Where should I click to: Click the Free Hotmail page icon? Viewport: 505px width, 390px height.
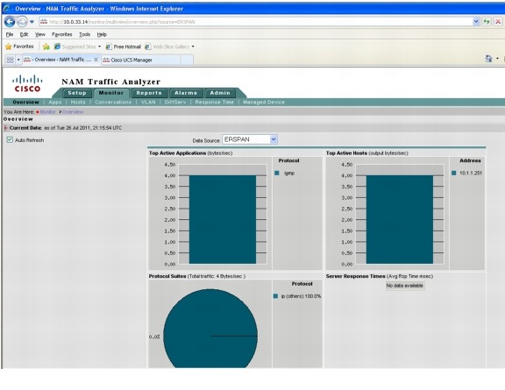click(109, 46)
